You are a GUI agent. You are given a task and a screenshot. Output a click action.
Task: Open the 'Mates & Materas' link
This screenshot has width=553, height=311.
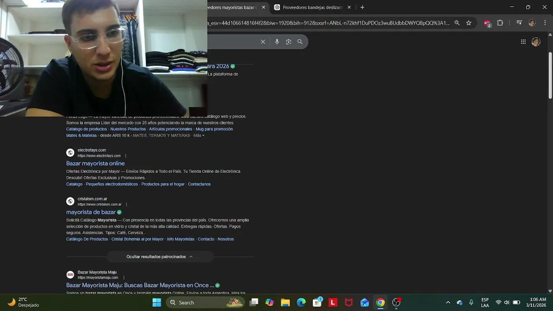pyautogui.click(x=81, y=136)
